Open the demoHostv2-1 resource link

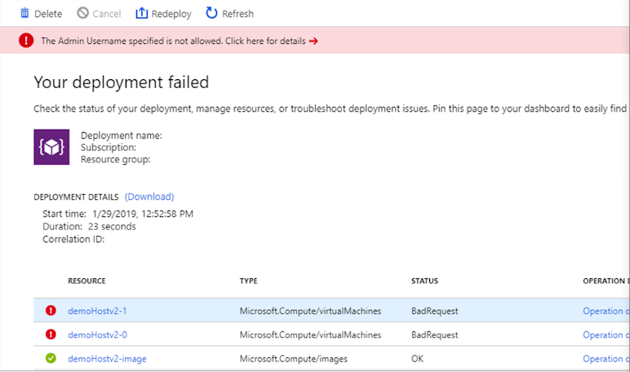[97, 311]
